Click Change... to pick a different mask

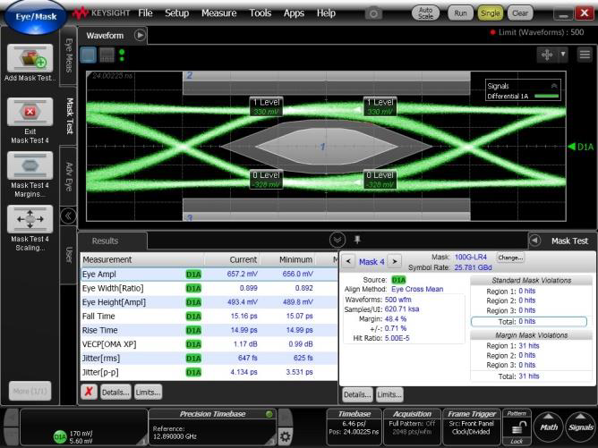[x=510, y=258]
